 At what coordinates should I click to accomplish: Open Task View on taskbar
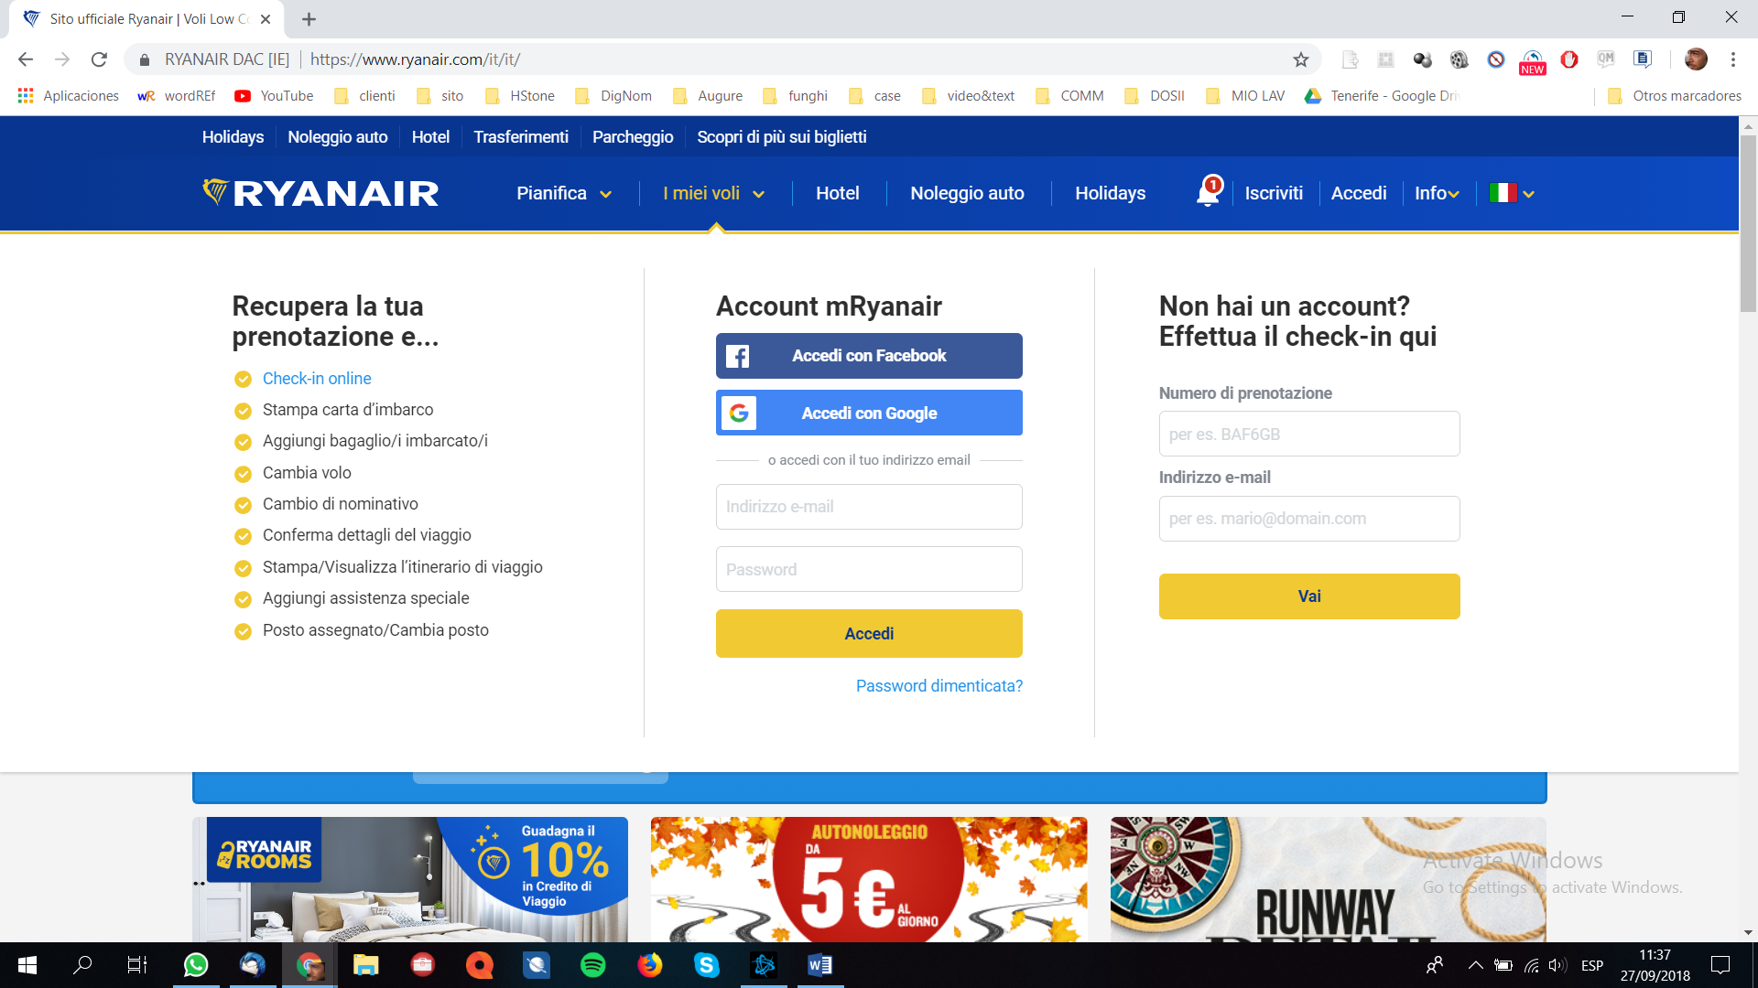137,965
